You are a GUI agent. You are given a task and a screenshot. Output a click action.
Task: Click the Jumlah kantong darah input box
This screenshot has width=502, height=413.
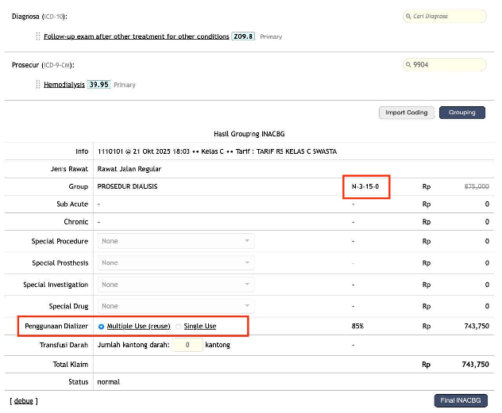tap(187, 345)
